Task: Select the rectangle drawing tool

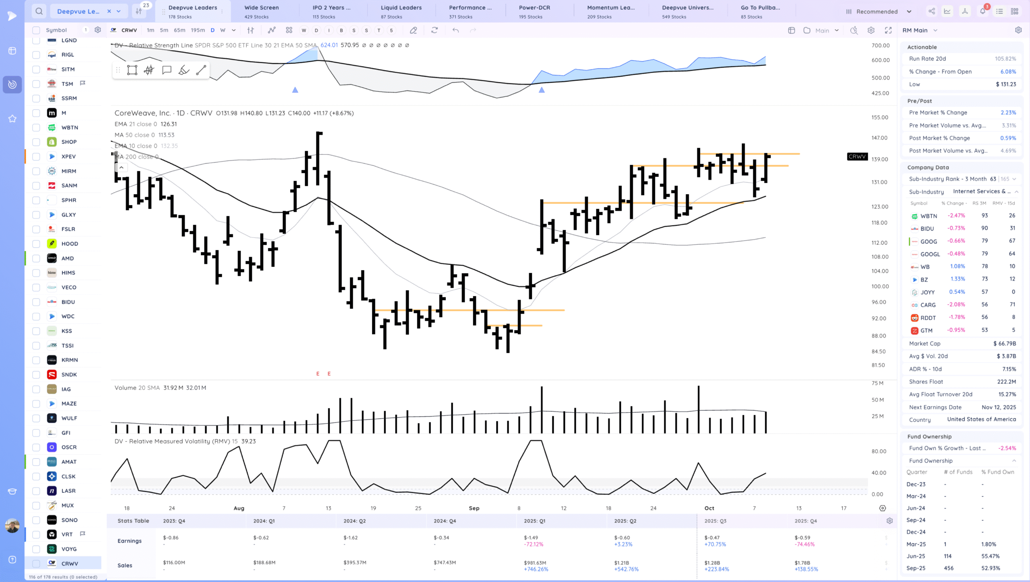Action: 132,70
